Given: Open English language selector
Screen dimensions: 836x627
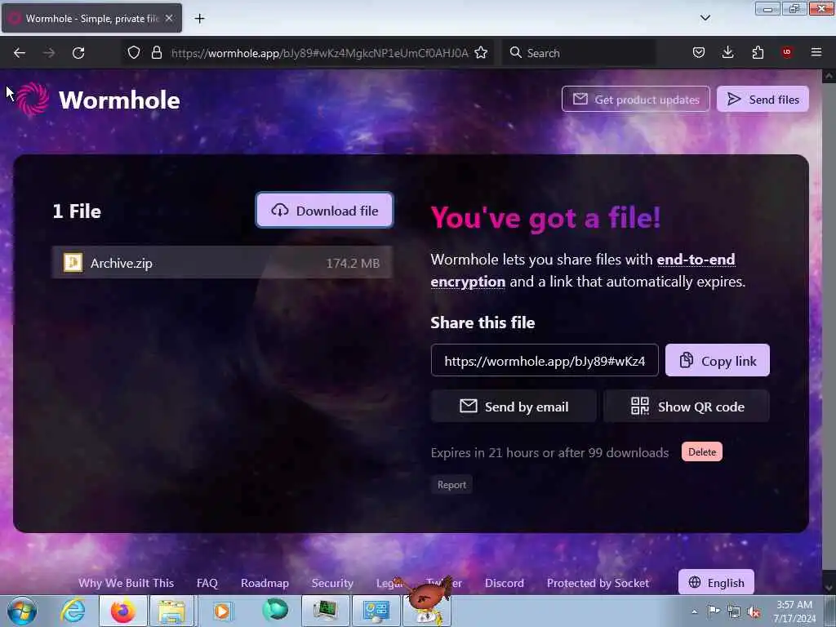Looking at the screenshot, I should (x=716, y=583).
